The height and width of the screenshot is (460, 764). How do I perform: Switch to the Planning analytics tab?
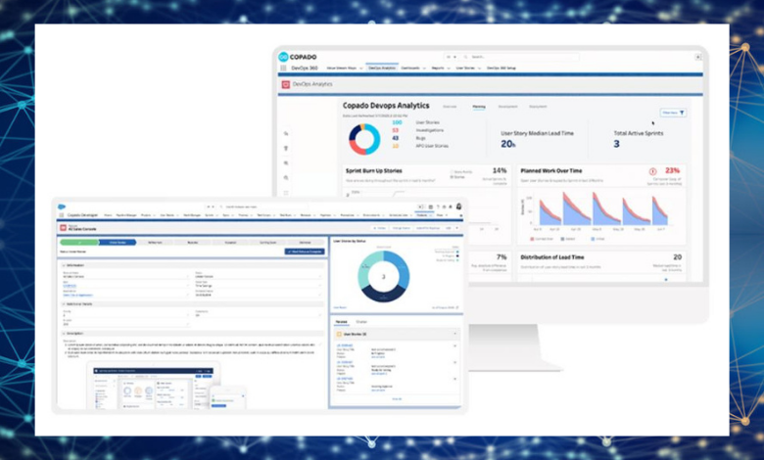(x=479, y=107)
